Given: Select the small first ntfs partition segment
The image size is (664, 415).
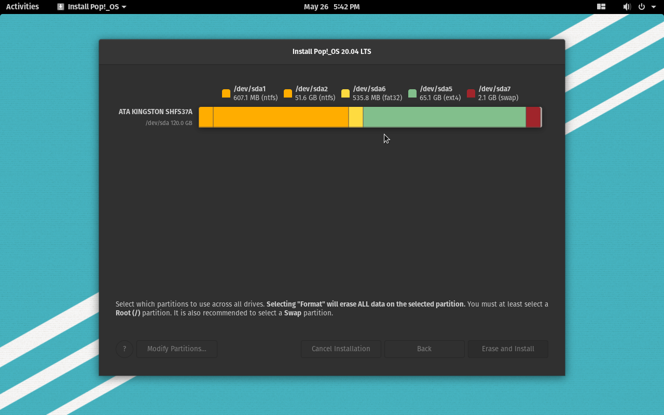Looking at the screenshot, I should tap(206, 117).
